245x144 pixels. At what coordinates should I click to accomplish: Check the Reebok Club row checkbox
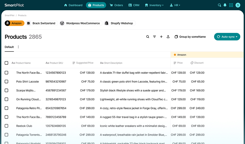point(6,126)
